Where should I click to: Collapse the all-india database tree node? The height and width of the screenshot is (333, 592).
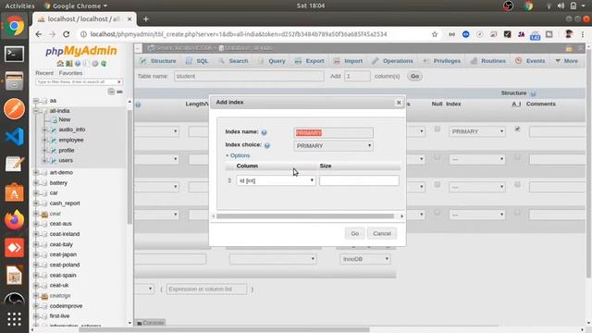[x=36, y=111]
